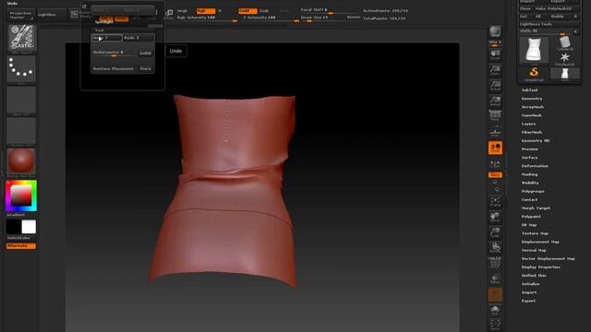Screen dimensions: 591x332
Task: Expand the Polygroups section
Action: [x=533, y=192]
